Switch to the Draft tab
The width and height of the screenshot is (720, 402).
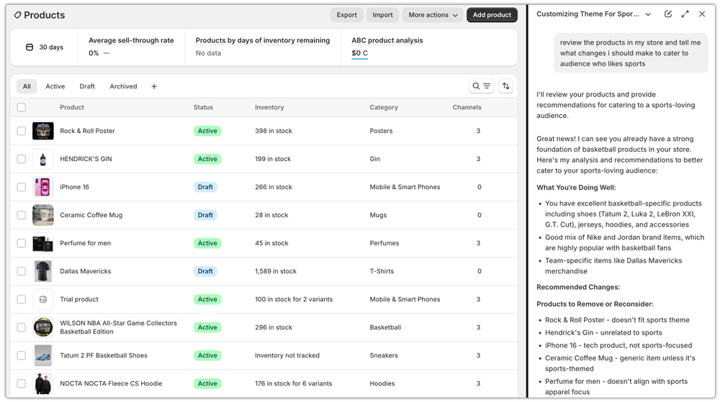(87, 86)
